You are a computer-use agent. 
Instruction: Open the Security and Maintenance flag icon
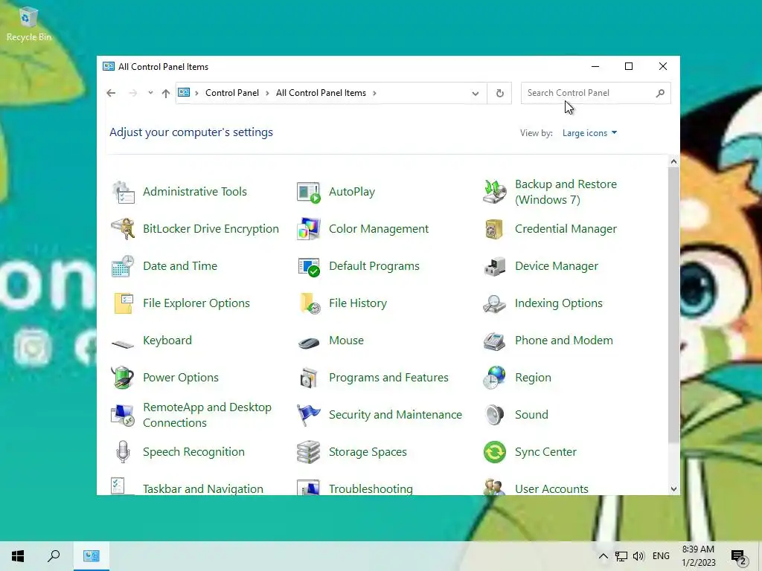[x=309, y=415]
